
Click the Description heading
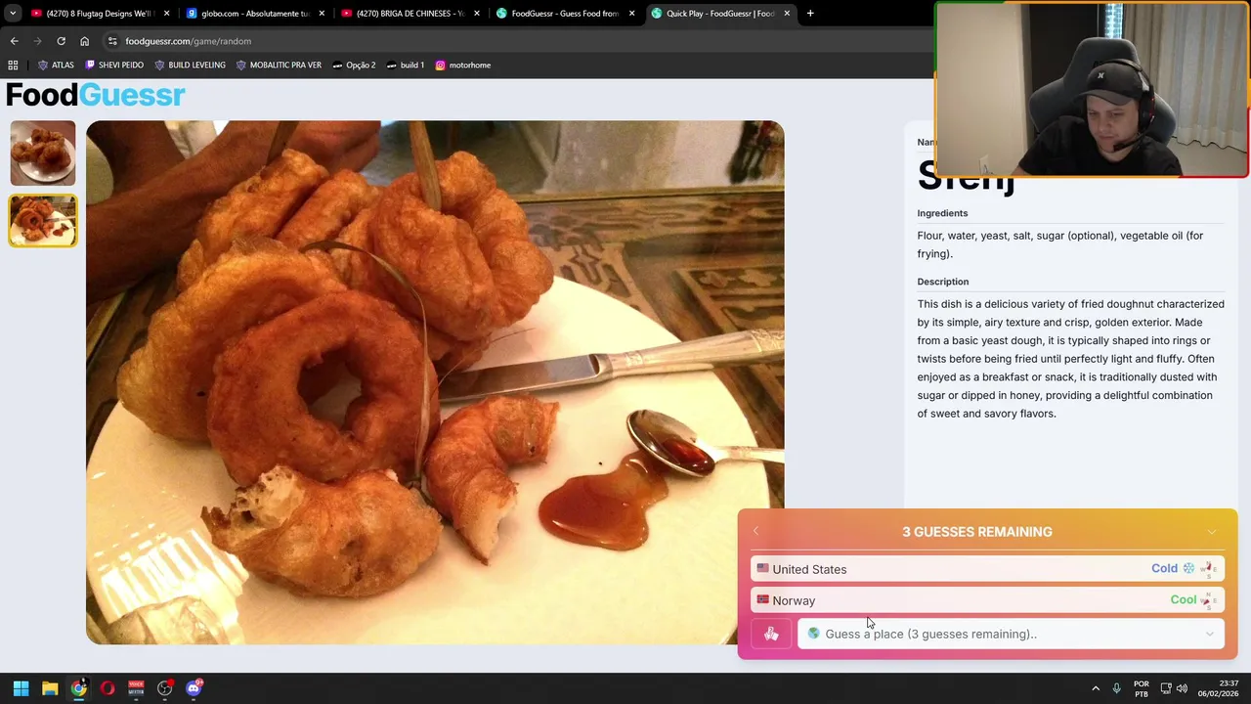click(942, 282)
